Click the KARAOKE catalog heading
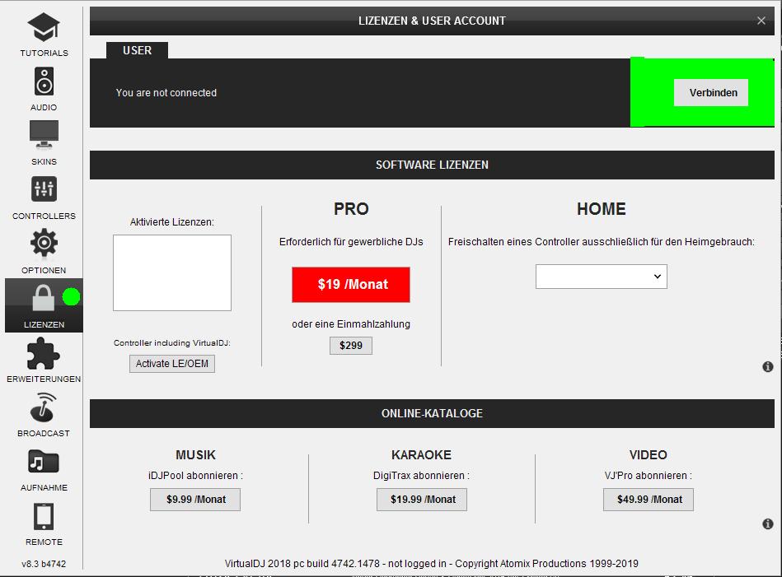Viewport: 782px width, 577px height. pos(421,455)
